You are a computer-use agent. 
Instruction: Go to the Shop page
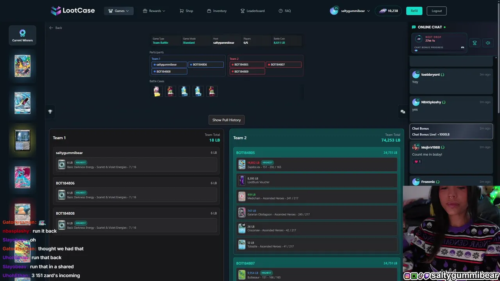[x=186, y=11]
